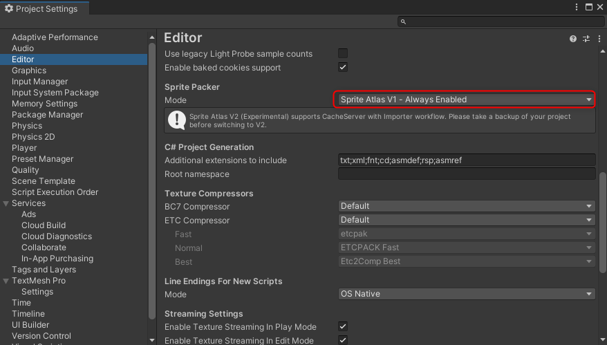Click the Project Settings gear icon

(x=8, y=8)
